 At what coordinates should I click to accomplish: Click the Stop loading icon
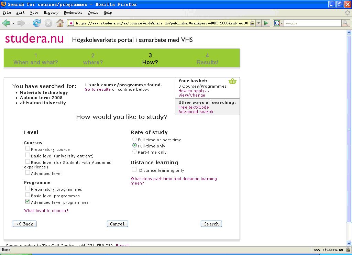(48, 23)
